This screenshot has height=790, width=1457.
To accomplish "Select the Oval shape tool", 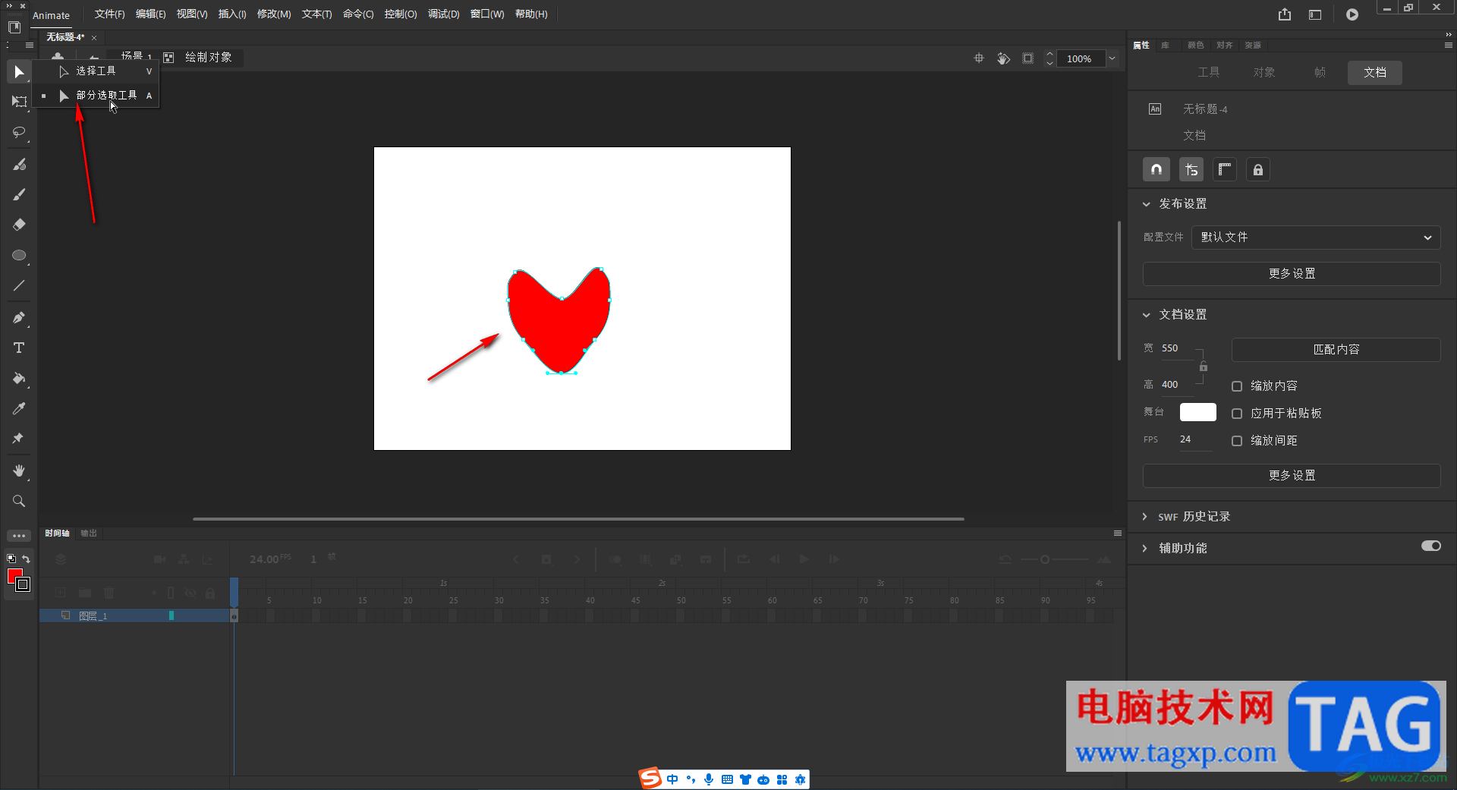I will (x=19, y=256).
